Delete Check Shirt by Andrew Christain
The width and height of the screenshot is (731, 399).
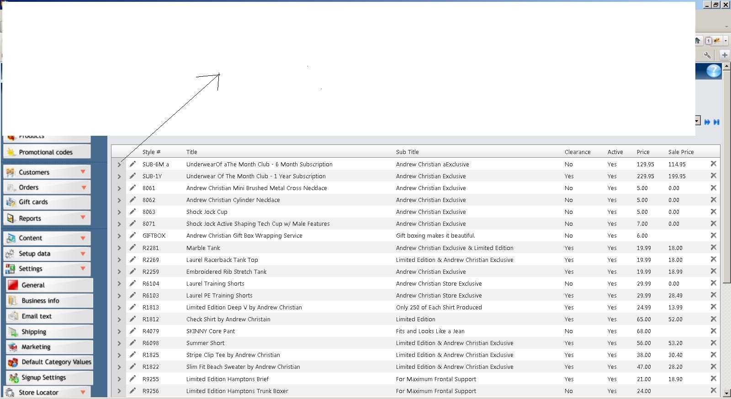tap(713, 319)
